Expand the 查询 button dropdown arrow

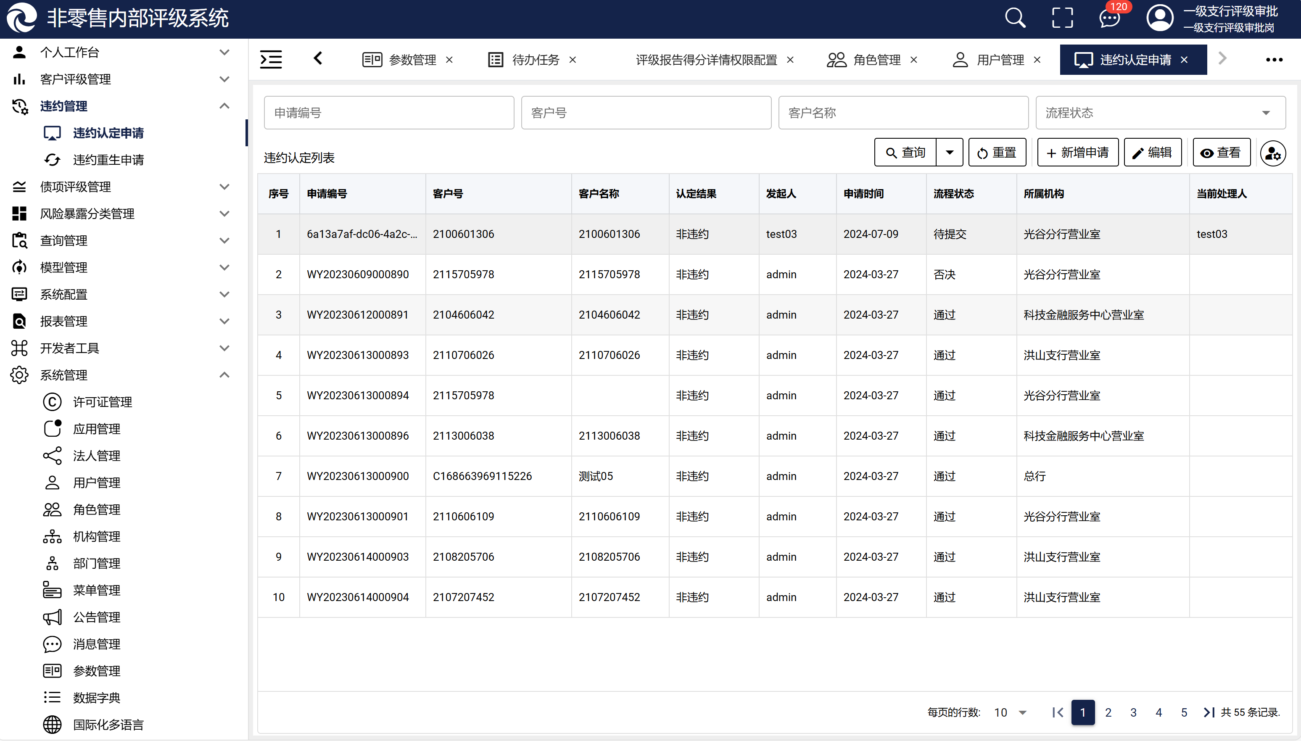(949, 152)
